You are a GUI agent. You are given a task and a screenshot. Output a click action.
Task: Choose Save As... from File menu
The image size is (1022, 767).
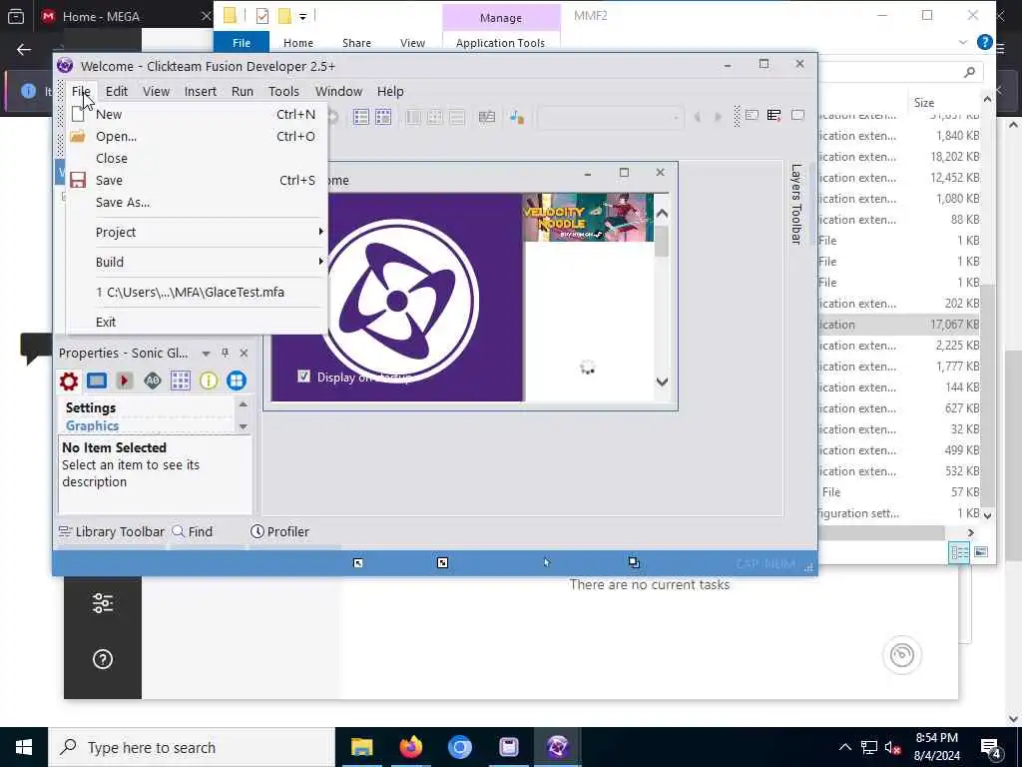coord(196,202)
